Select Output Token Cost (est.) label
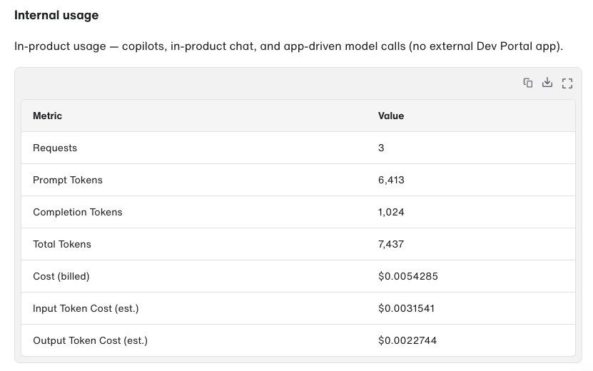Screen dimensions: 593x371 (x=91, y=341)
